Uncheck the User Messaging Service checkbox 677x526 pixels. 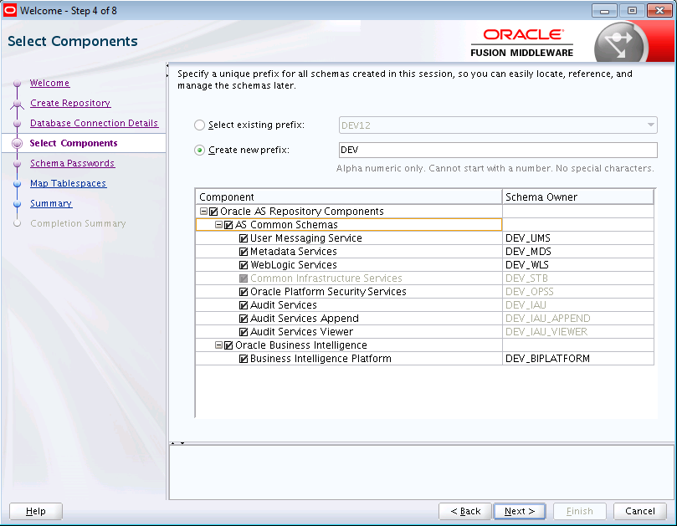click(x=244, y=238)
